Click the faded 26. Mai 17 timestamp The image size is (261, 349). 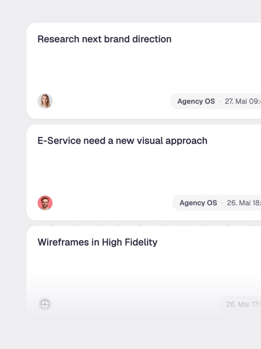243,304
